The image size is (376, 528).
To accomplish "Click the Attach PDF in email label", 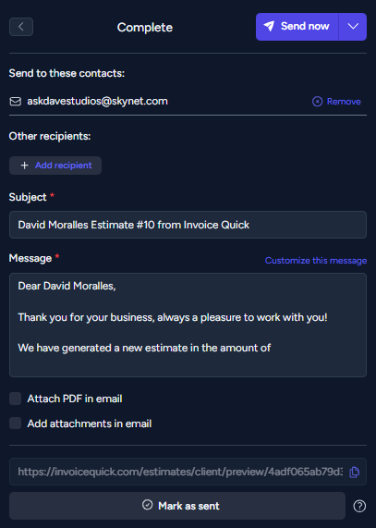I will point(75,399).
